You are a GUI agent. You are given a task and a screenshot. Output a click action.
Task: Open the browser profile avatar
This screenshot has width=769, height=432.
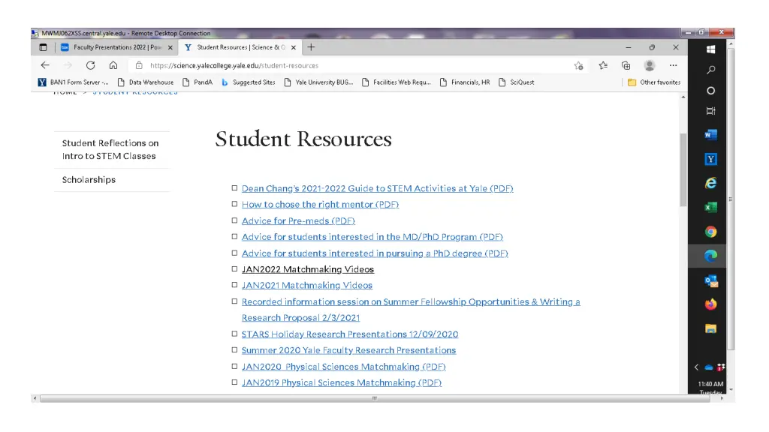click(650, 65)
